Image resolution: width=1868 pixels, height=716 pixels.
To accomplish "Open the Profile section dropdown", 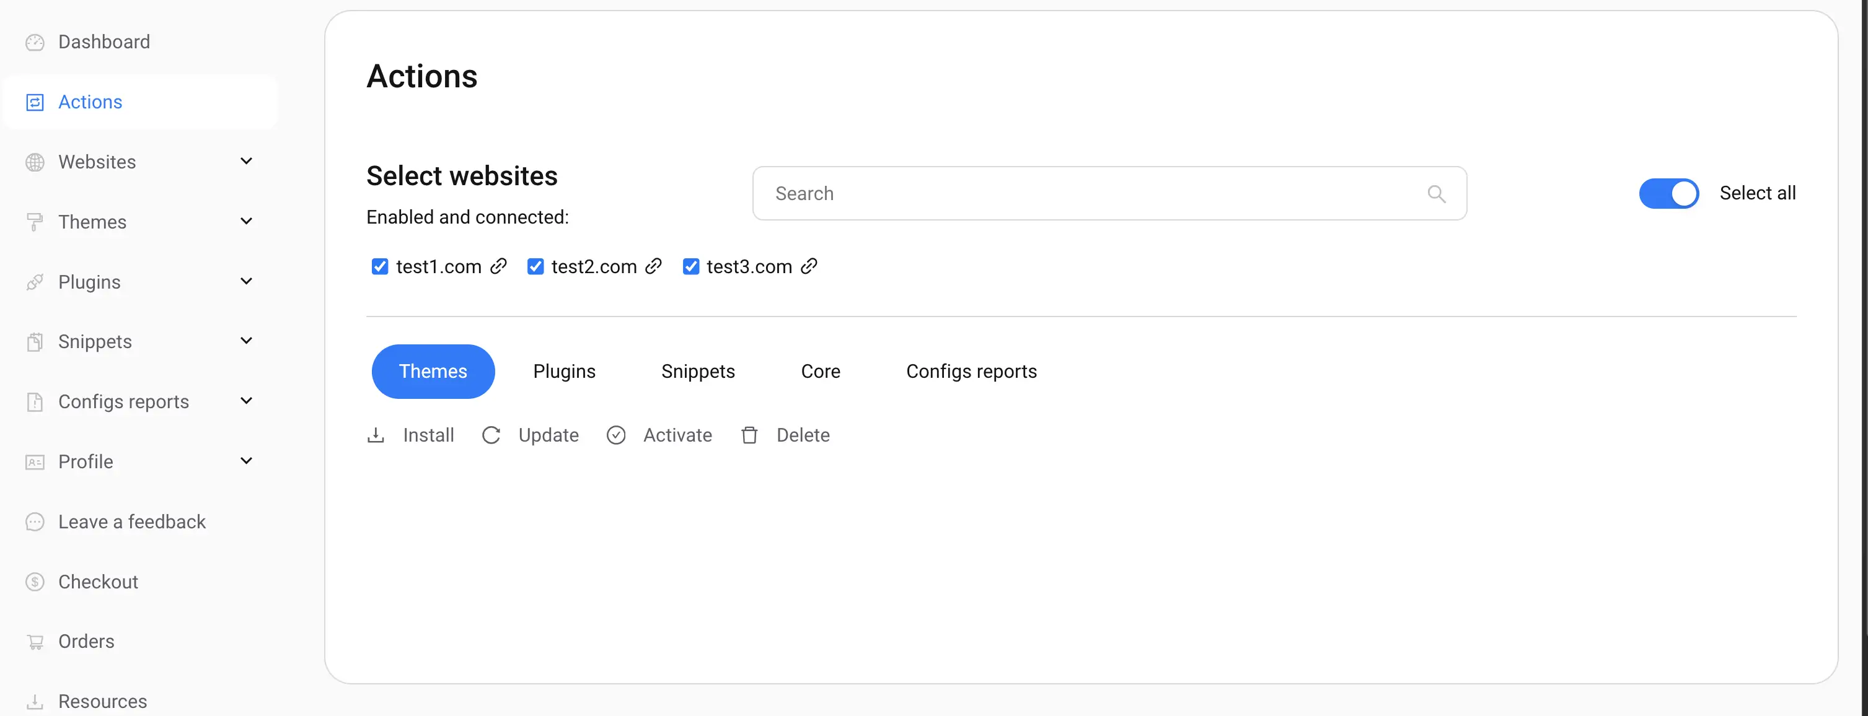I will tap(246, 460).
